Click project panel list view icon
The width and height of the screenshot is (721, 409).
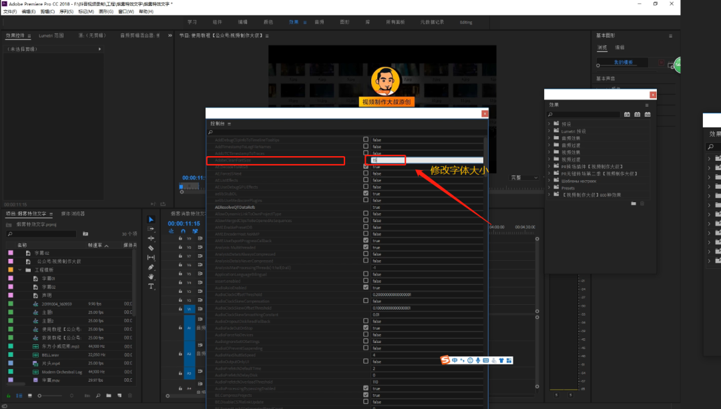[x=19, y=396]
